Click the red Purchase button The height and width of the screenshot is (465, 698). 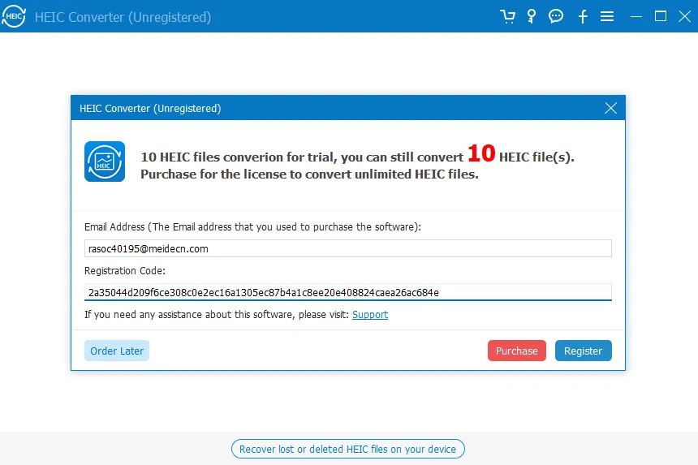(x=516, y=351)
